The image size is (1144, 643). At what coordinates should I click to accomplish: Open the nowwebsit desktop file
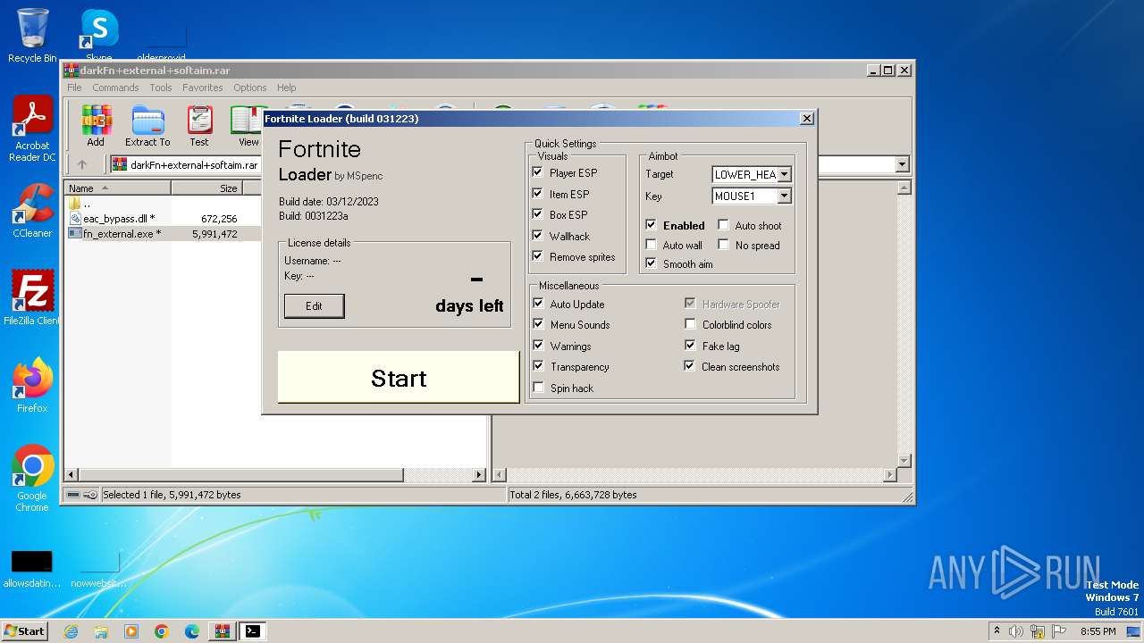[x=99, y=569]
